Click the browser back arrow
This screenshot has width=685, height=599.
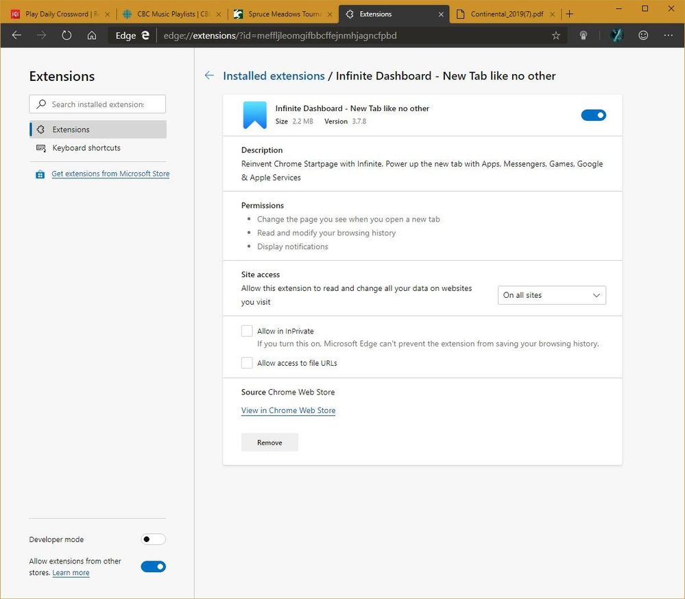click(x=16, y=36)
